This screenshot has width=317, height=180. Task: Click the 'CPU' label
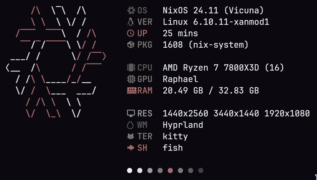click(x=145, y=68)
